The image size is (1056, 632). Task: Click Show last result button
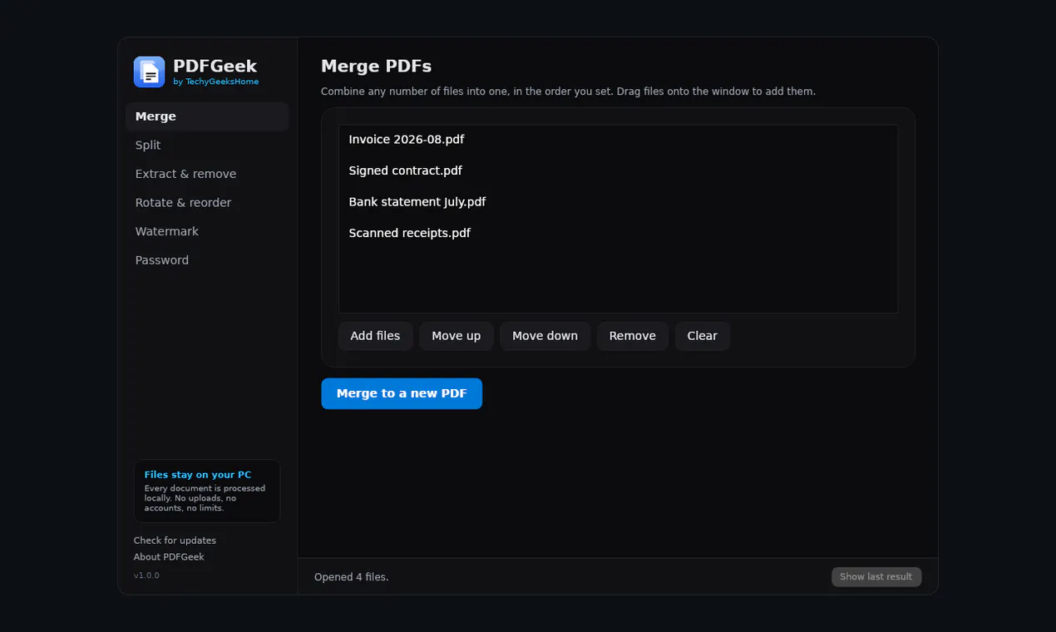pyautogui.click(x=876, y=577)
